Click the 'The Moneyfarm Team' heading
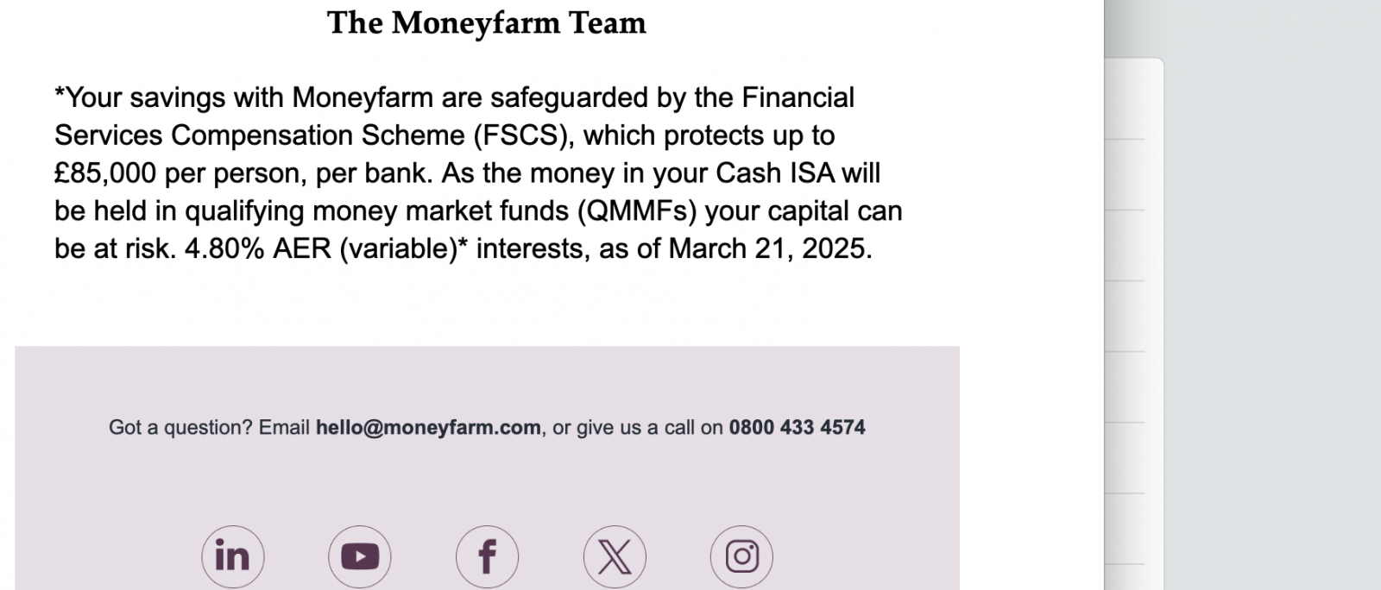 [487, 22]
